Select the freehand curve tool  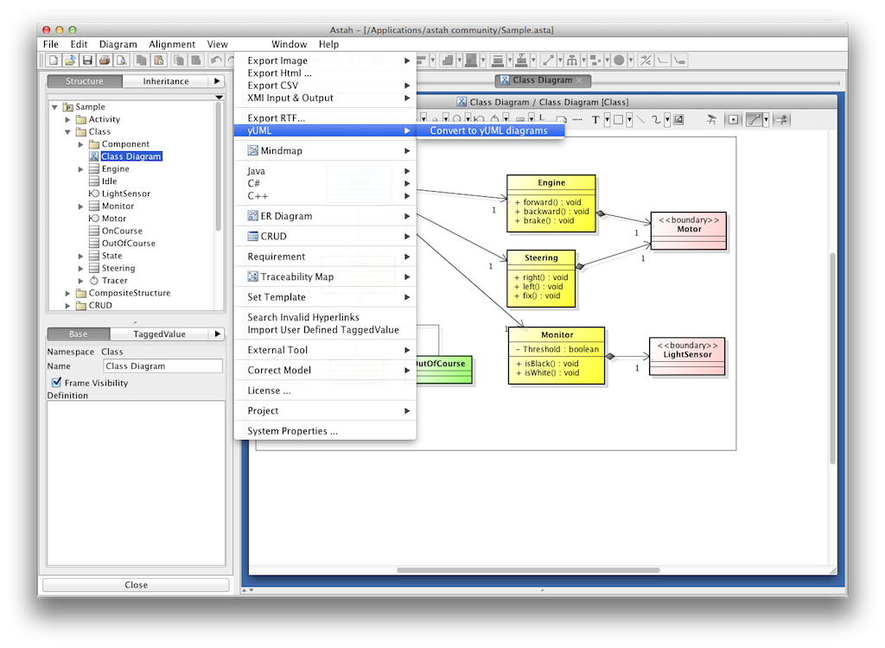click(x=656, y=120)
